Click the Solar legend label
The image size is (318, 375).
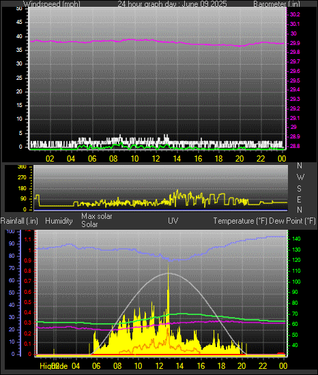[89, 224]
